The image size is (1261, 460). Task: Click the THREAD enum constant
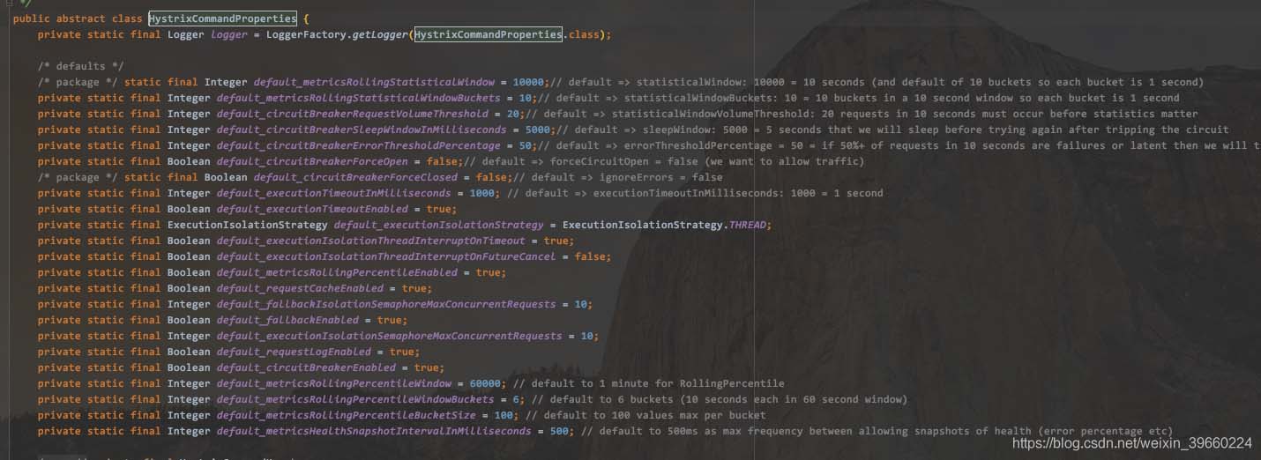[748, 225]
